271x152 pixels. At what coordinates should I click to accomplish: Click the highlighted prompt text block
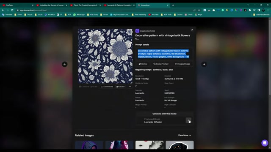point(163,54)
